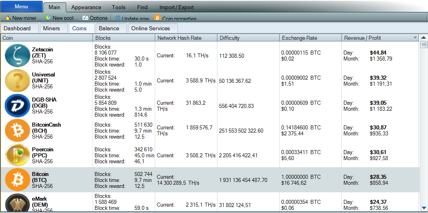Viewport: 428px width, 213px height.
Task: Open the Find ribbon tab
Action: coord(142,7)
